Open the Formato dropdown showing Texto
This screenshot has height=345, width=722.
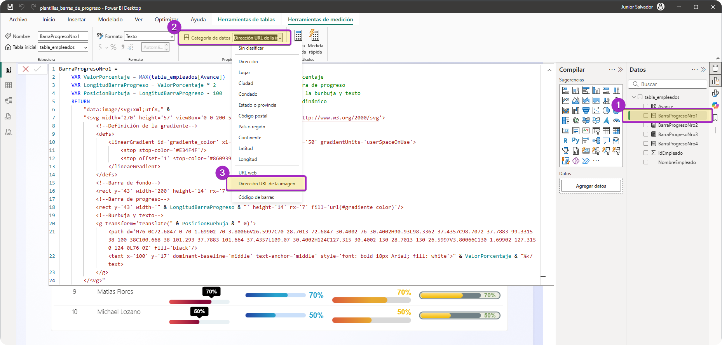coord(149,36)
